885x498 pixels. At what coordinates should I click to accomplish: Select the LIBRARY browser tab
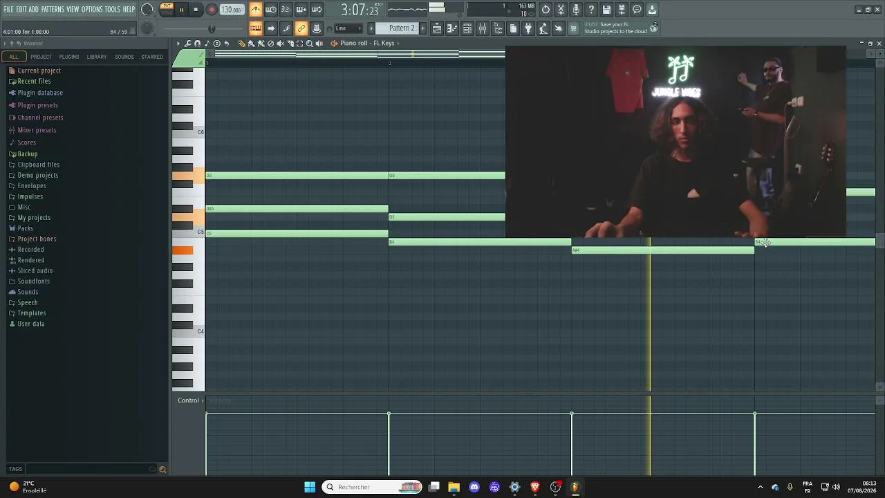point(97,57)
